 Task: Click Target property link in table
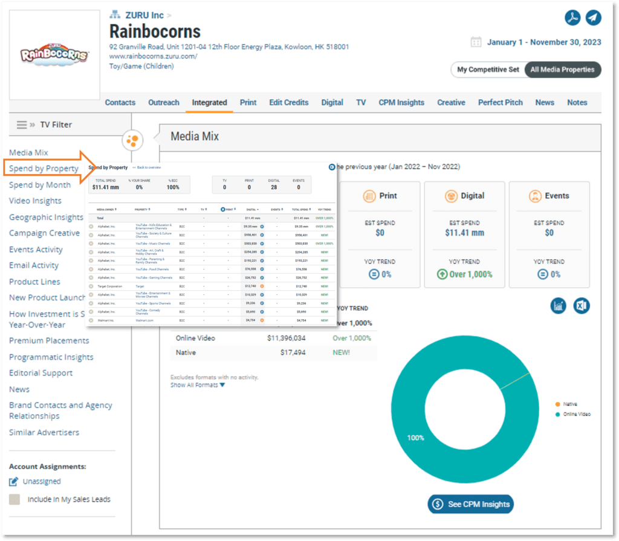140,287
